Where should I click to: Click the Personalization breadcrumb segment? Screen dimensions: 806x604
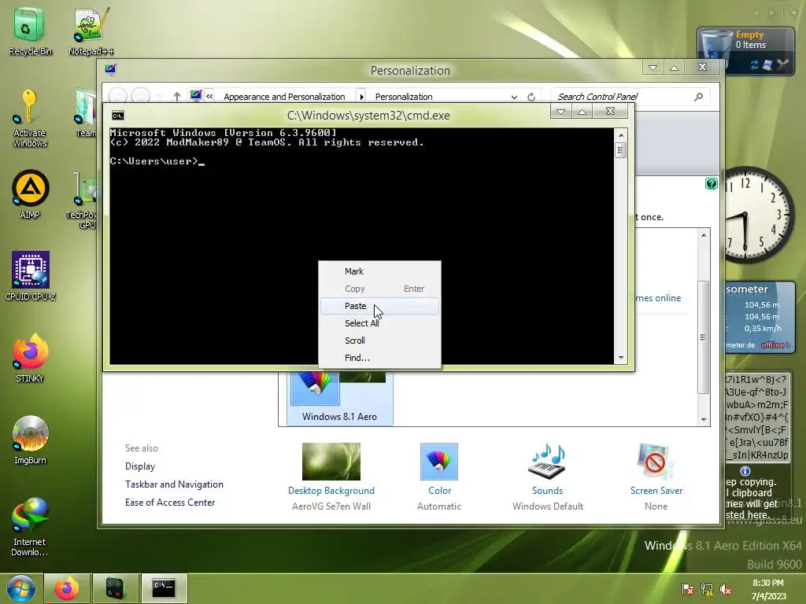404,97
